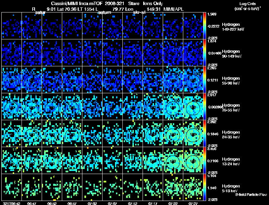Click the '07:02' time label
269x205 pixels.
click(92, 203)
